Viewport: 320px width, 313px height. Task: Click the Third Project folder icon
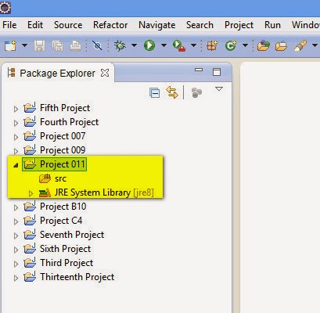tap(30, 263)
